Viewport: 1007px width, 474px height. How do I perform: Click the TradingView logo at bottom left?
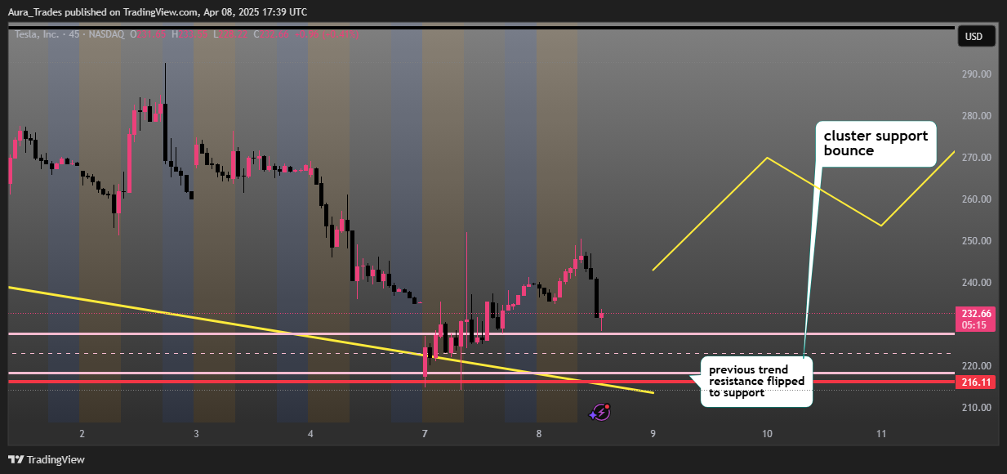[x=47, y=460]
